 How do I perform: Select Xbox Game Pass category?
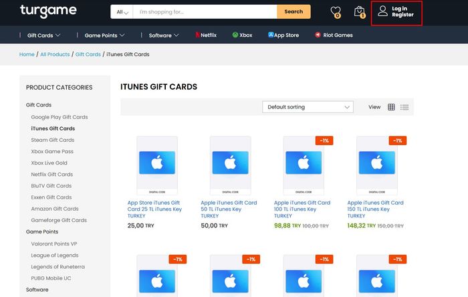pos(52,151)
